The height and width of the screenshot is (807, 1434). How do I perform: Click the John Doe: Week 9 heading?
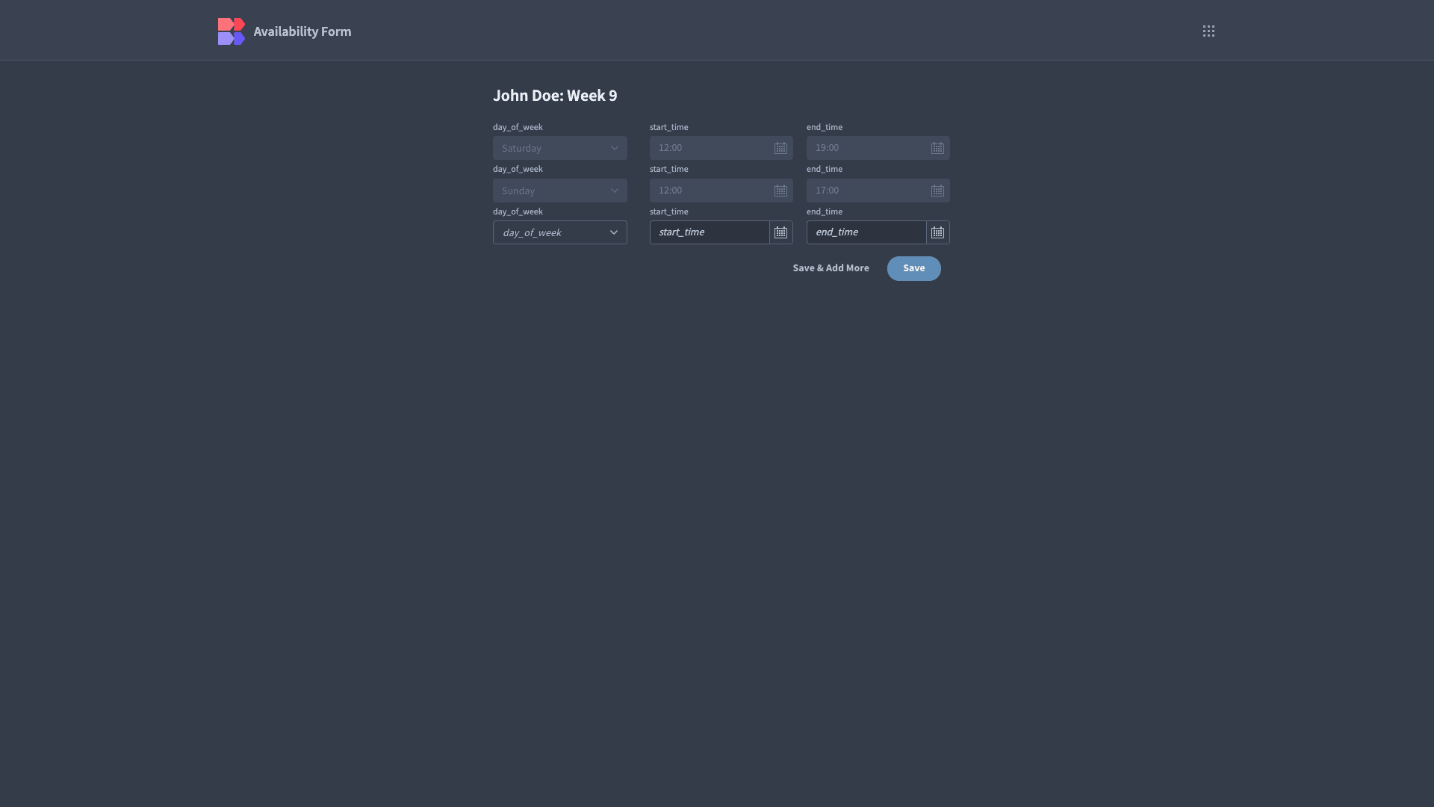(555, 96)
